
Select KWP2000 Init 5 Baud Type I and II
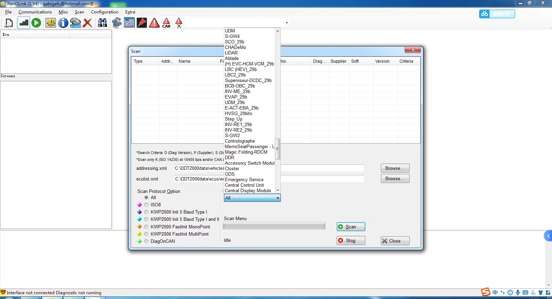(x=146, y=219)
